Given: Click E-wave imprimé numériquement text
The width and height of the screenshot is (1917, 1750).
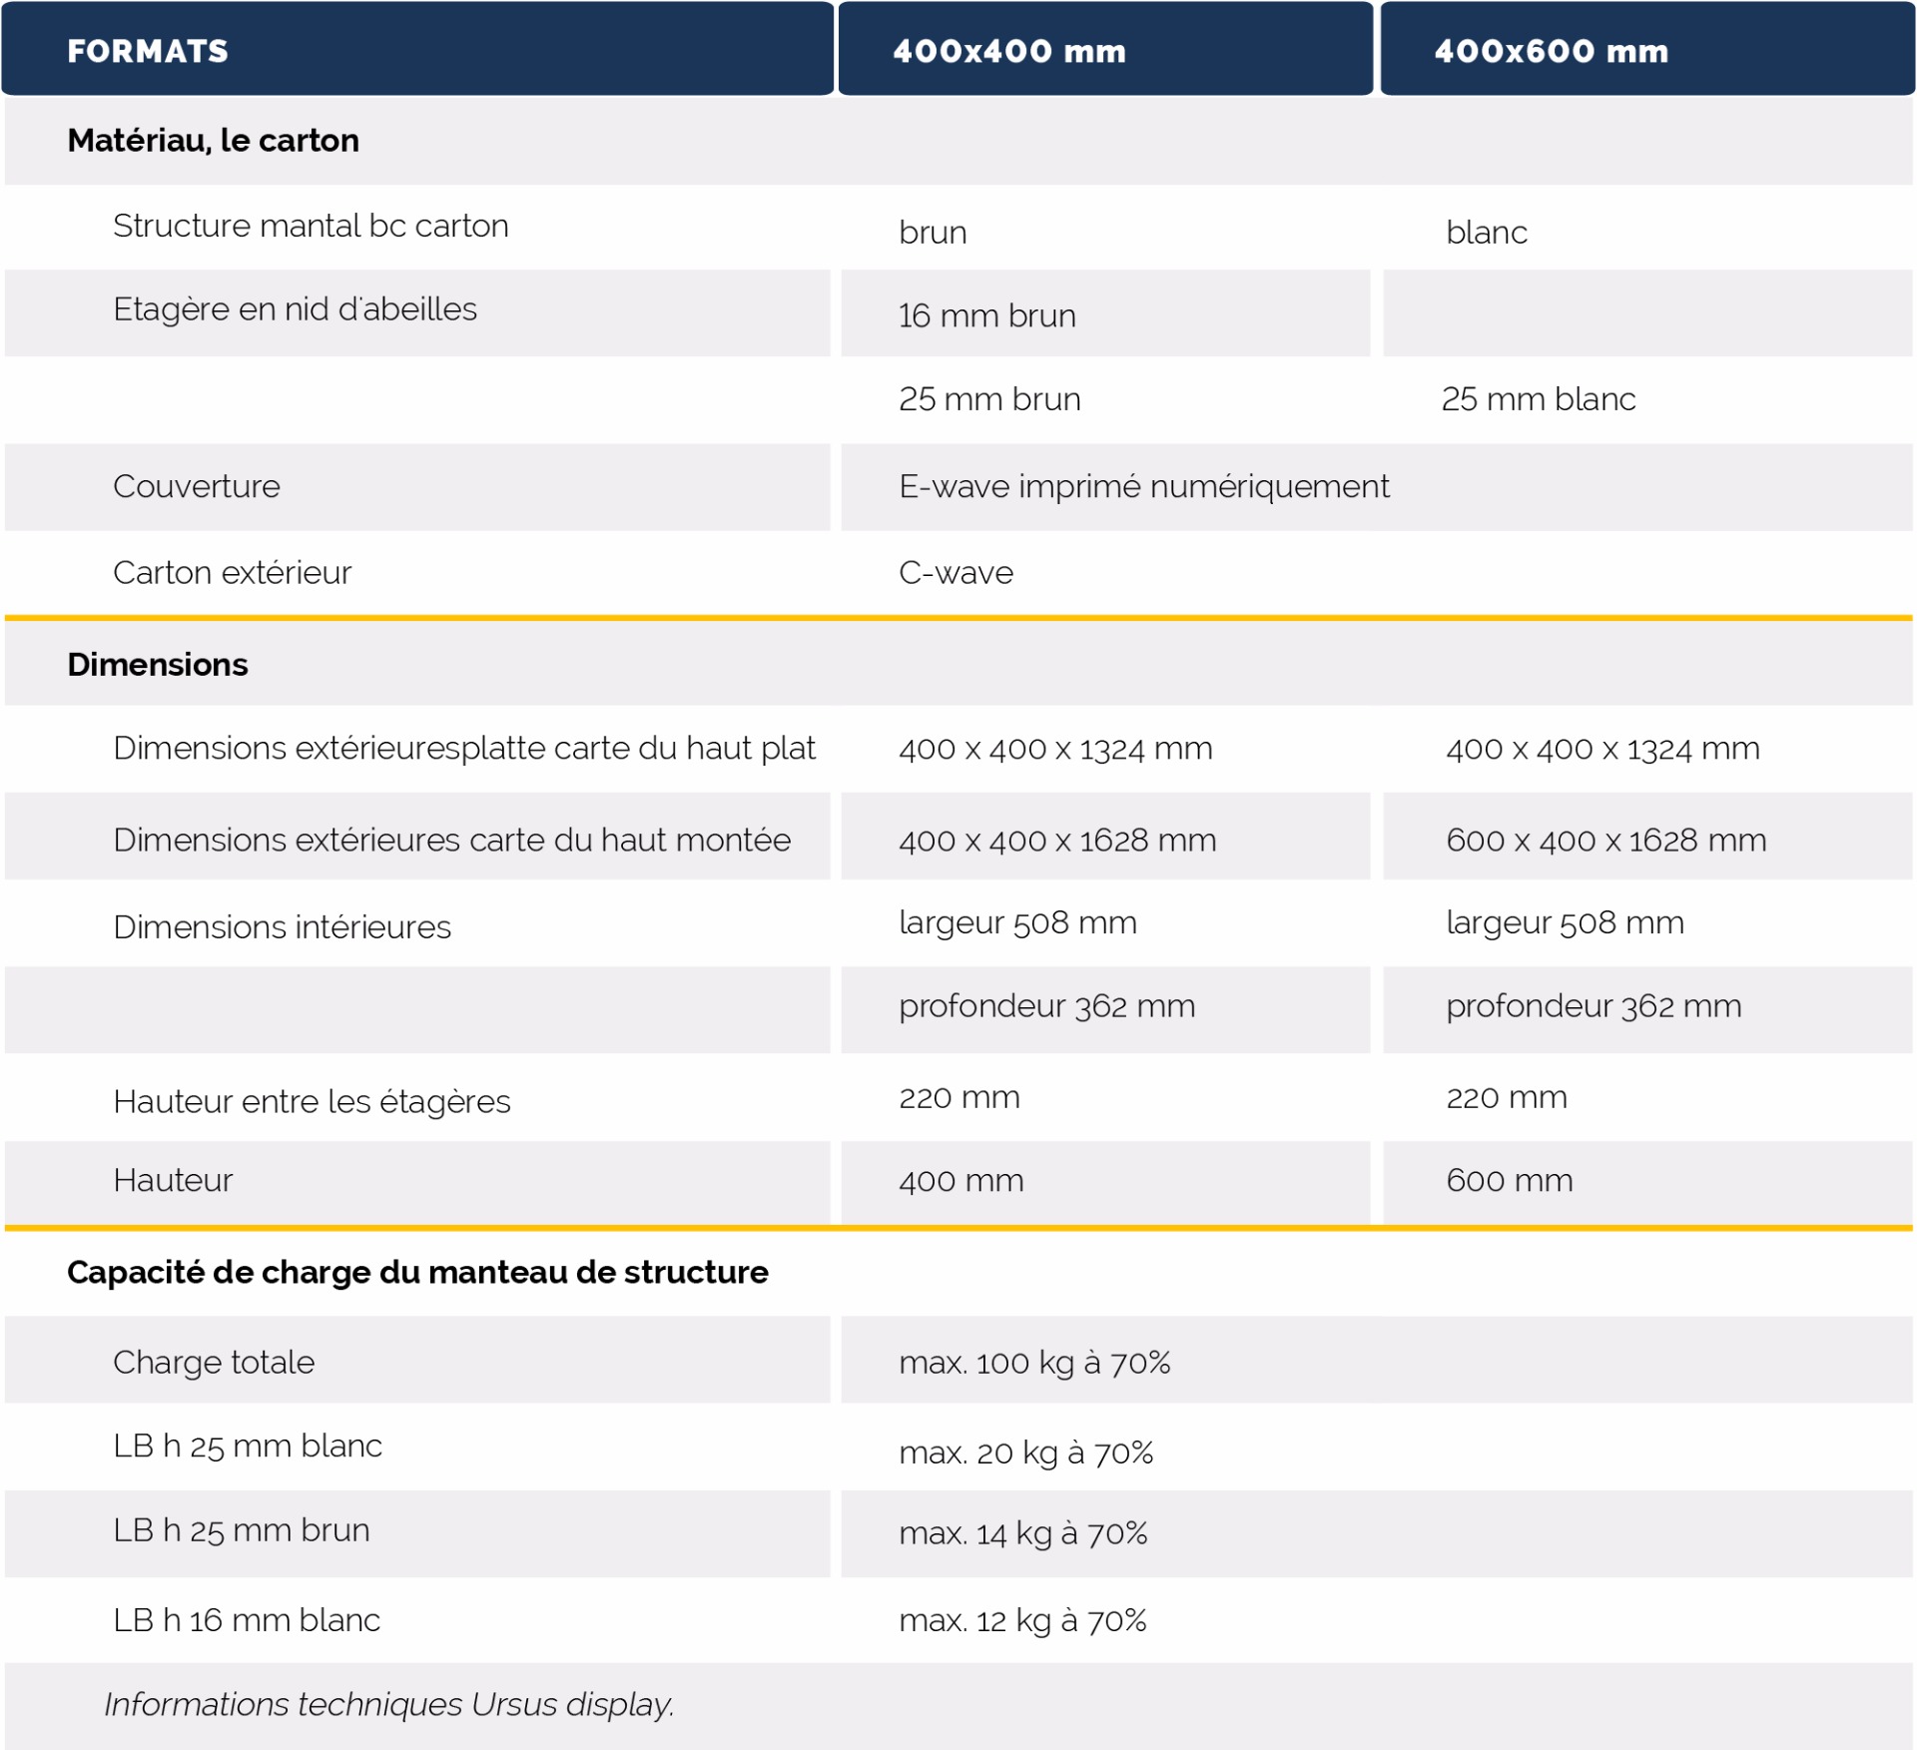Looking at the screenshot, I should [x=1143, y=487].
